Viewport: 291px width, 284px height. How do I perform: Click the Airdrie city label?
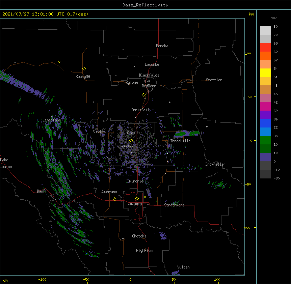[x=136, y=181]
